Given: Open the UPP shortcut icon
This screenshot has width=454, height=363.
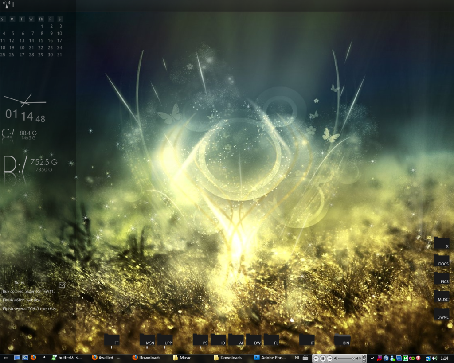Looking at the screenshot, I should [165, 340].
